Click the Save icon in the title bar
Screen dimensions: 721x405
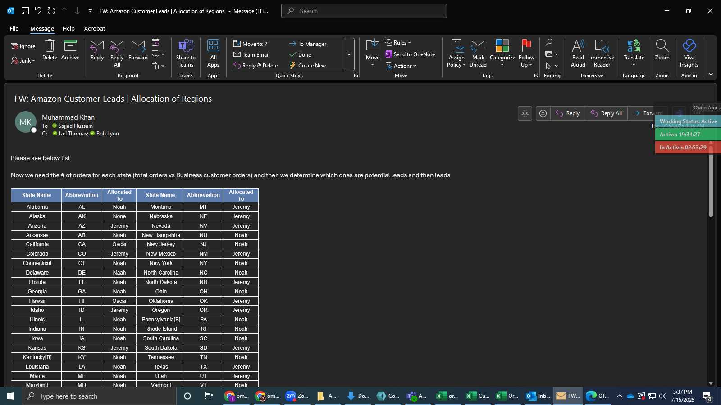click(x=25, y=11)
